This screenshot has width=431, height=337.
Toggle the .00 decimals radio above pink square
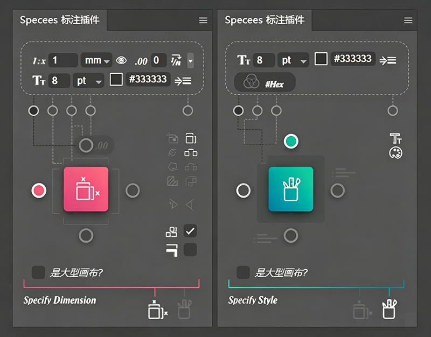(86, 145)
